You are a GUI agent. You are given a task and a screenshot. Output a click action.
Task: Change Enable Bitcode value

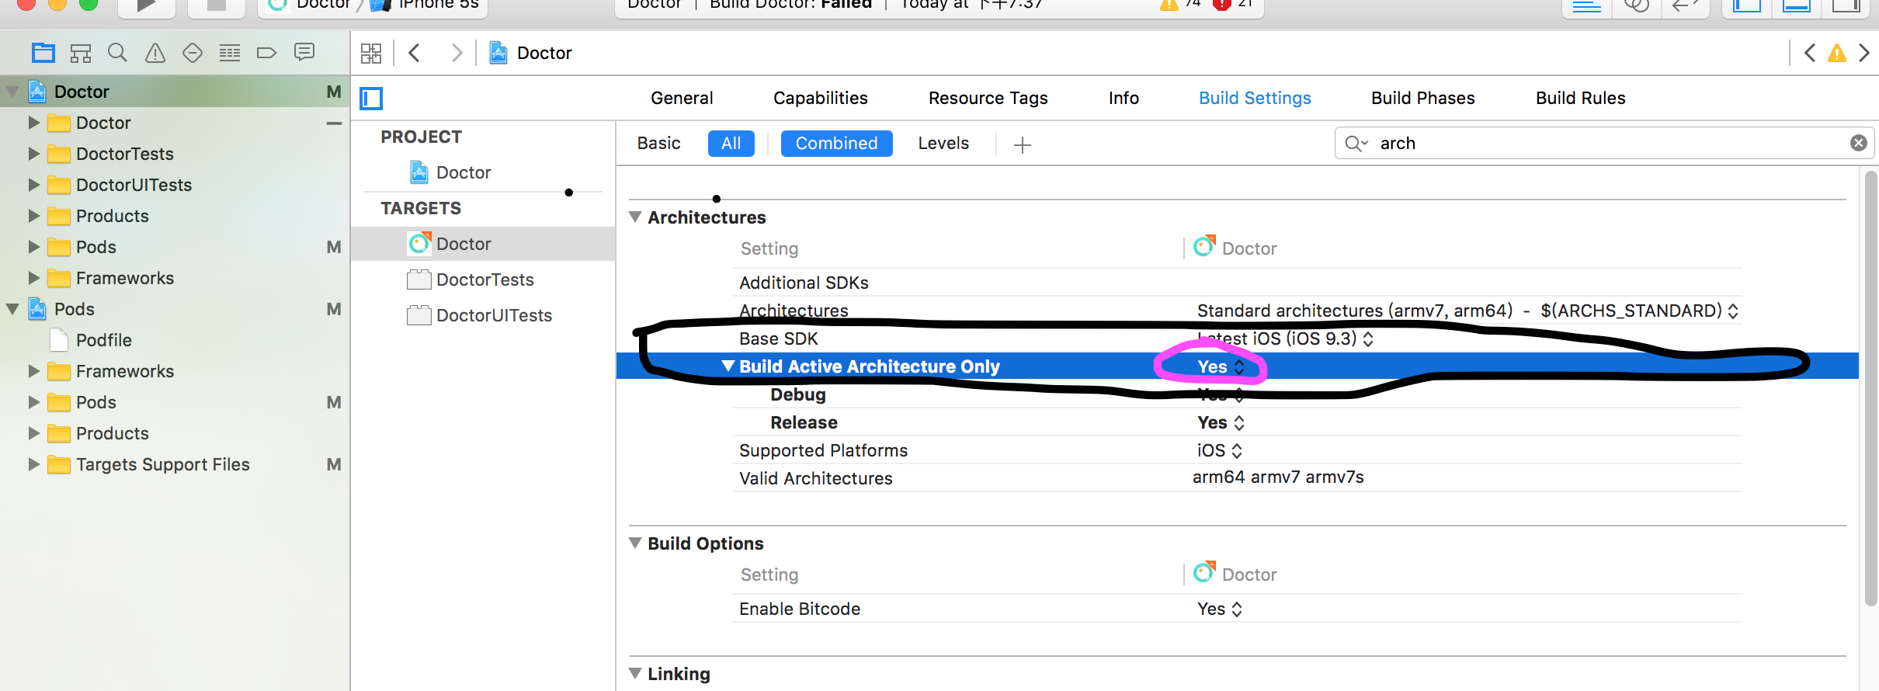(1220, 609)
